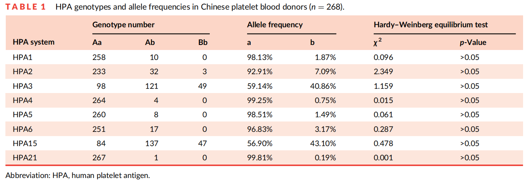Click the HPA system column header
Image resolution: width=530 pixels, height=183 pixels.
[33, 42]
